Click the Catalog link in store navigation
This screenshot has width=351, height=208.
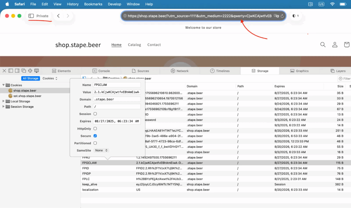[x=134, y=45]
